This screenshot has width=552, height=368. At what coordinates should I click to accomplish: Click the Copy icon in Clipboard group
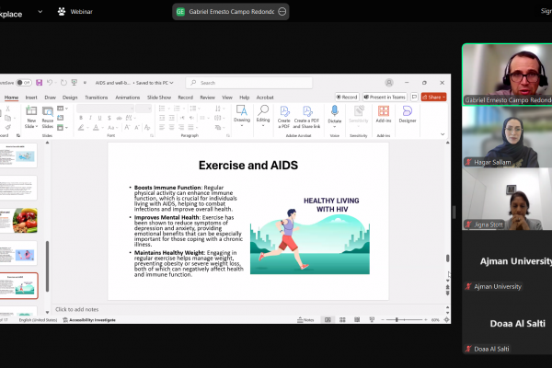coord(7,118)
